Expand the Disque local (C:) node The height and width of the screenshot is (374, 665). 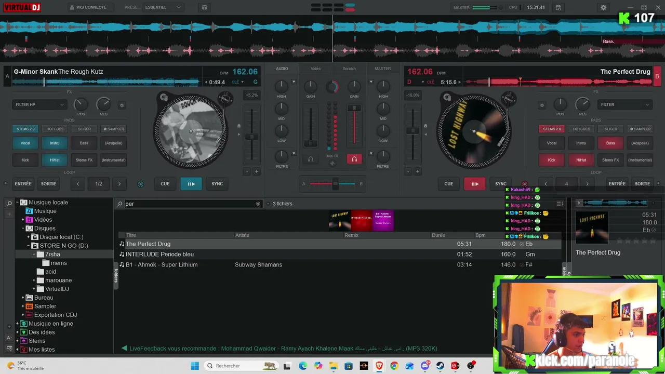(x=29, y=237)
